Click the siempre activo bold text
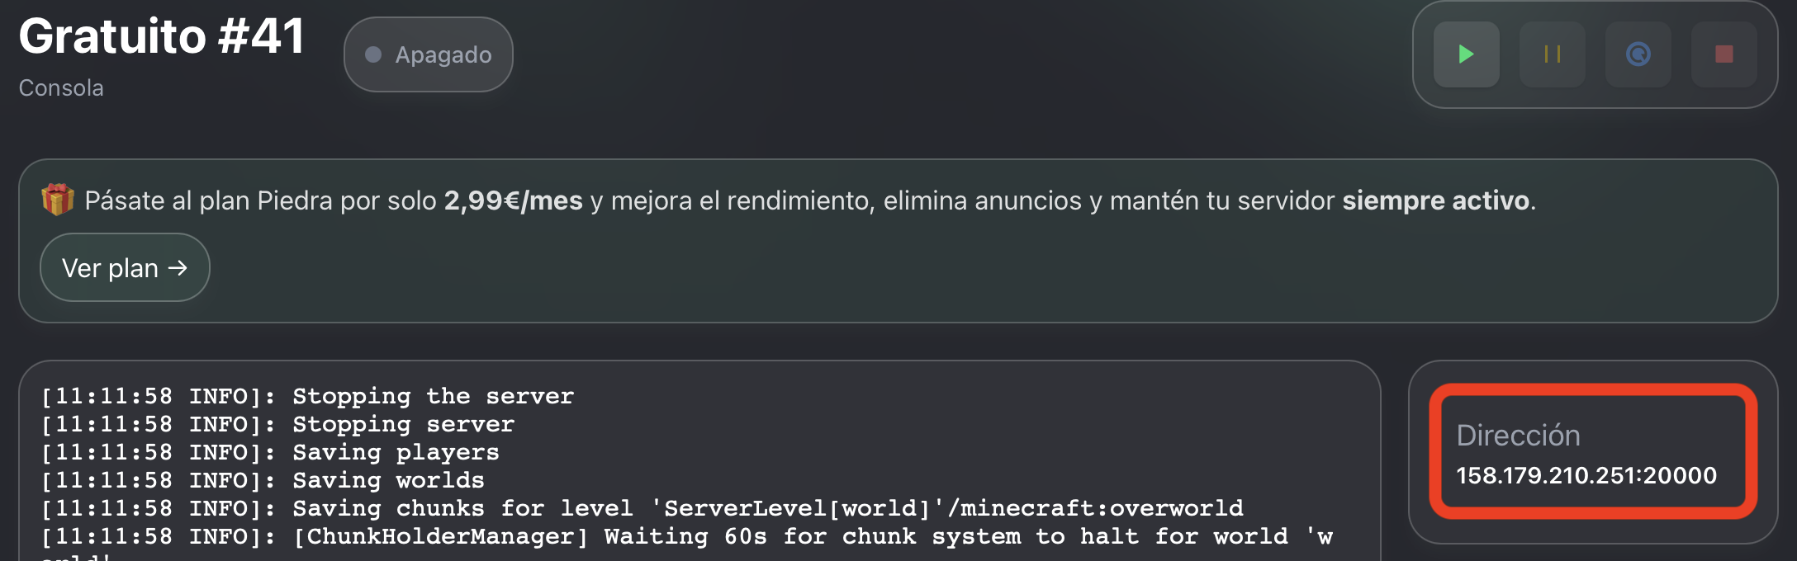This screenshot has width=1797, height=561. [1435, 200]
